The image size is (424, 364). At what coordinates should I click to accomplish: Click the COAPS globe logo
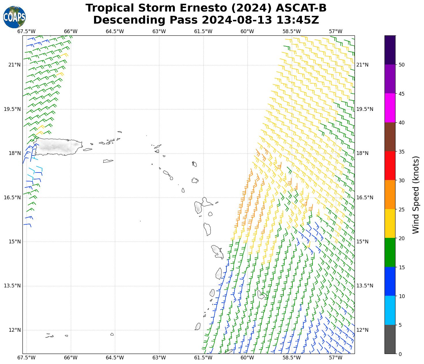(x=14, y=17)
